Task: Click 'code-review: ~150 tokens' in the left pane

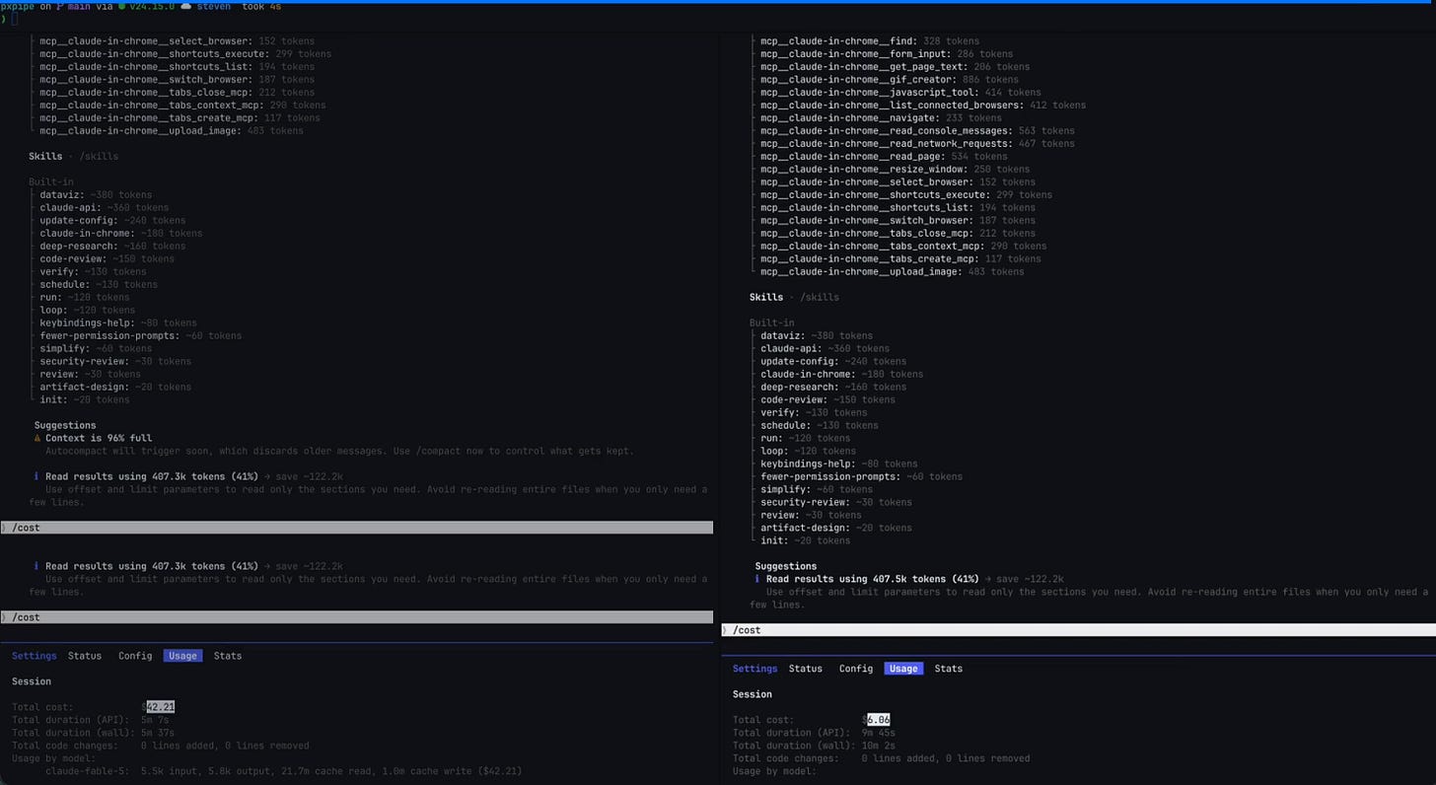Action: pos(107,259)
